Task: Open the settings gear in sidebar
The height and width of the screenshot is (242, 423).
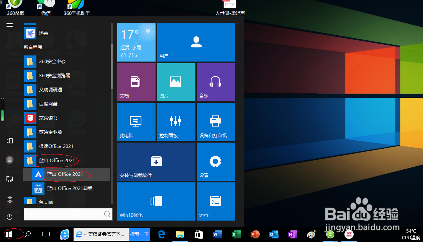Action: (10, 200)
